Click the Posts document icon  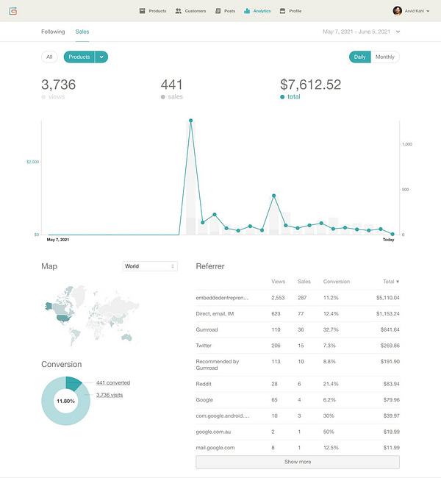(218, 11)
